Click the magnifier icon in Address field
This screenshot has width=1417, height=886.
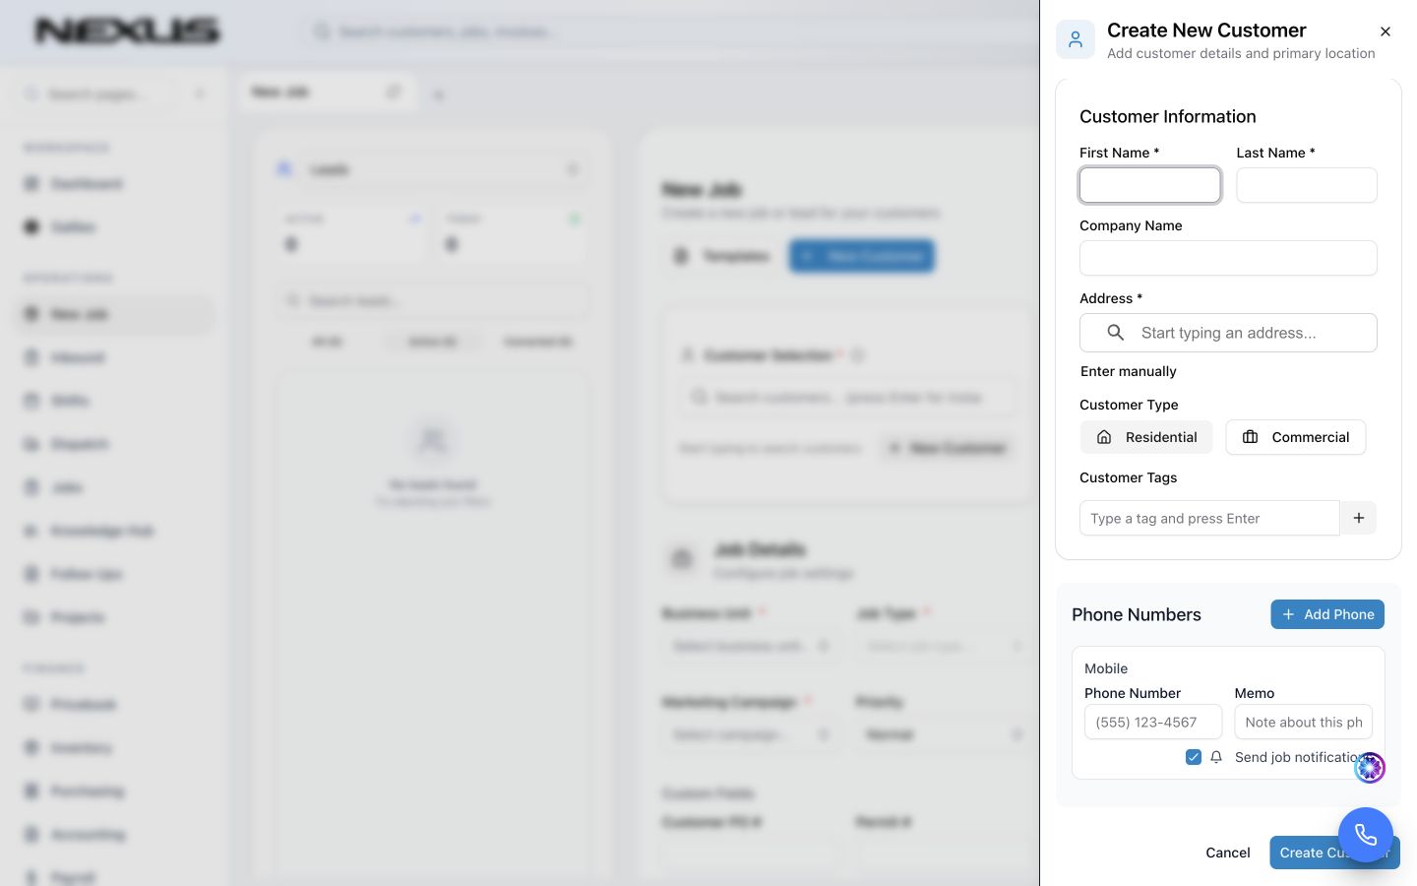1115,333
